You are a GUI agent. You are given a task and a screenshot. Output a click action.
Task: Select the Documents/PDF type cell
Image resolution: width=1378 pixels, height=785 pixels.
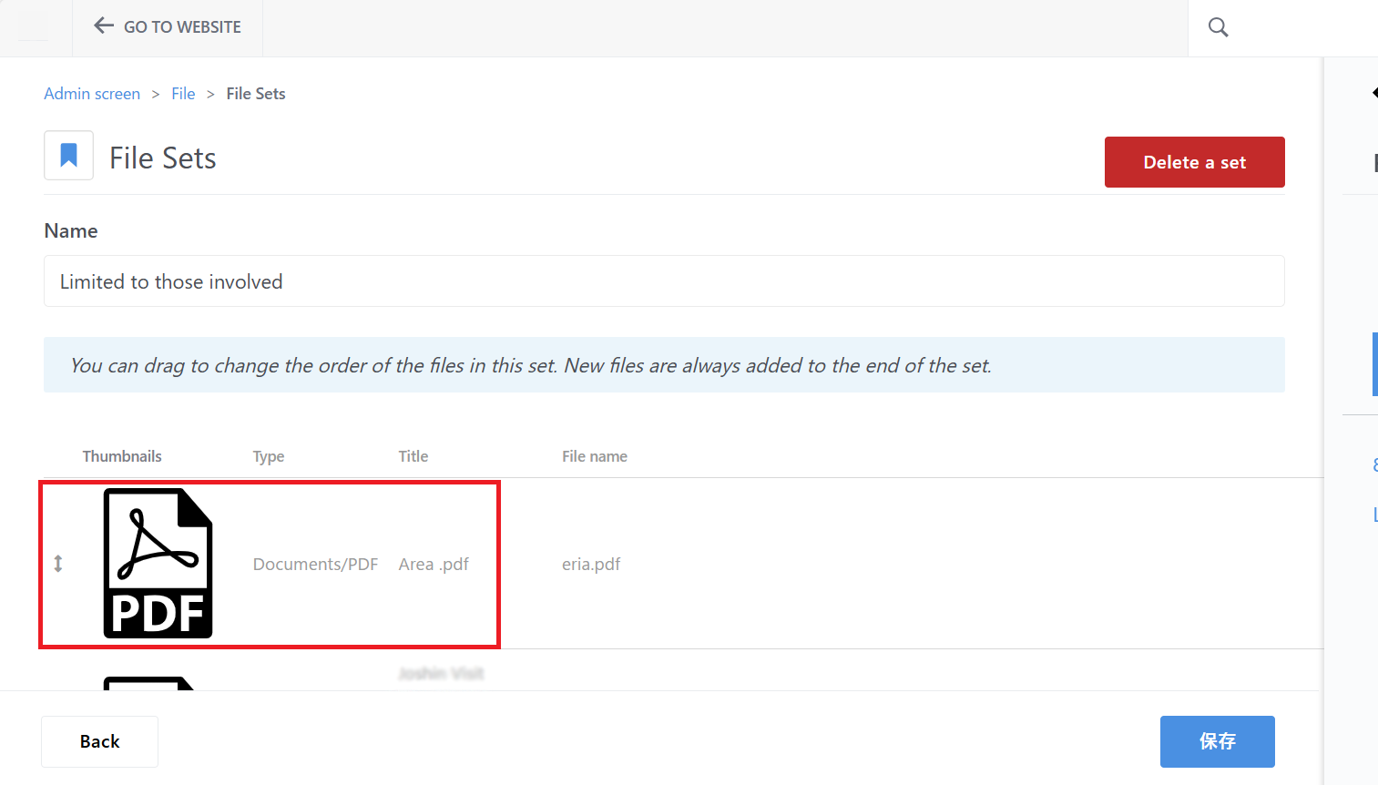coord(315,564)
